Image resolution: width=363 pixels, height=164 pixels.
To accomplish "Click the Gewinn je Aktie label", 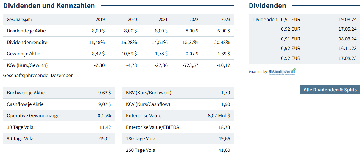I will coord(24,54).
